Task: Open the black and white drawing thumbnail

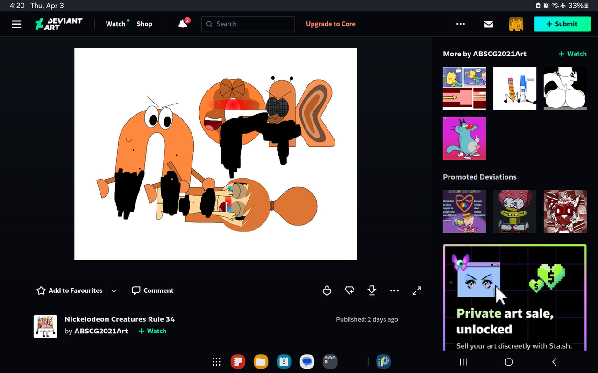Action: (x=565, y=88)
